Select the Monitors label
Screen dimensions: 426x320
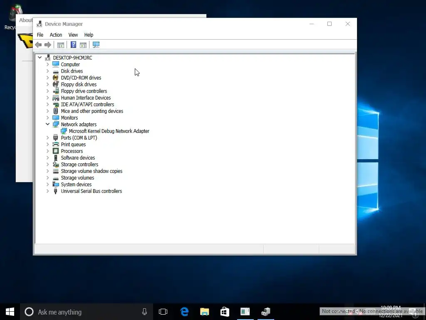point(69,118)
